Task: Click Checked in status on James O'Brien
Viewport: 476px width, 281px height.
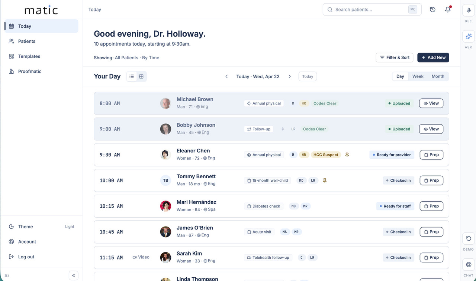Action: coord(398,232)
